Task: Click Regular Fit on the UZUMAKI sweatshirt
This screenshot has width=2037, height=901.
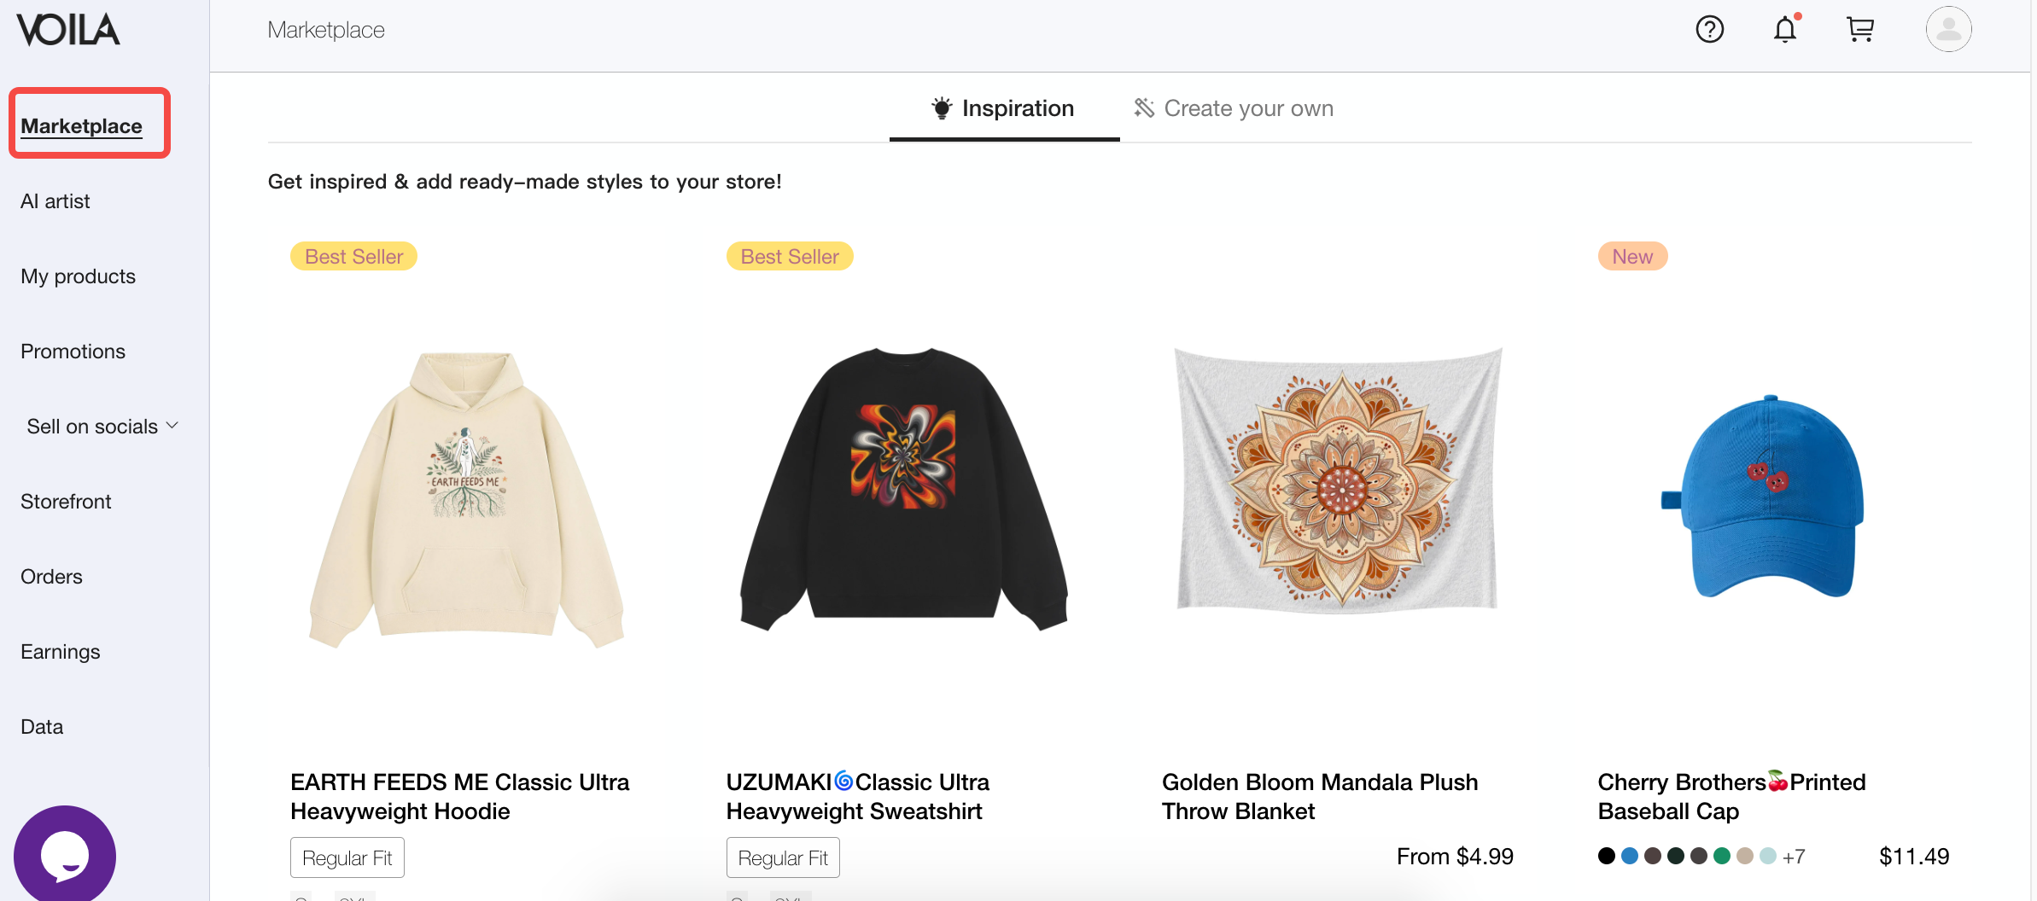Action: [783, 857]
